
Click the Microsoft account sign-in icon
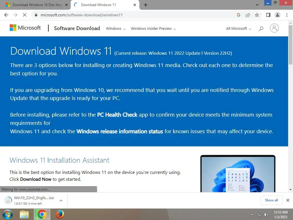pos(274,28)
